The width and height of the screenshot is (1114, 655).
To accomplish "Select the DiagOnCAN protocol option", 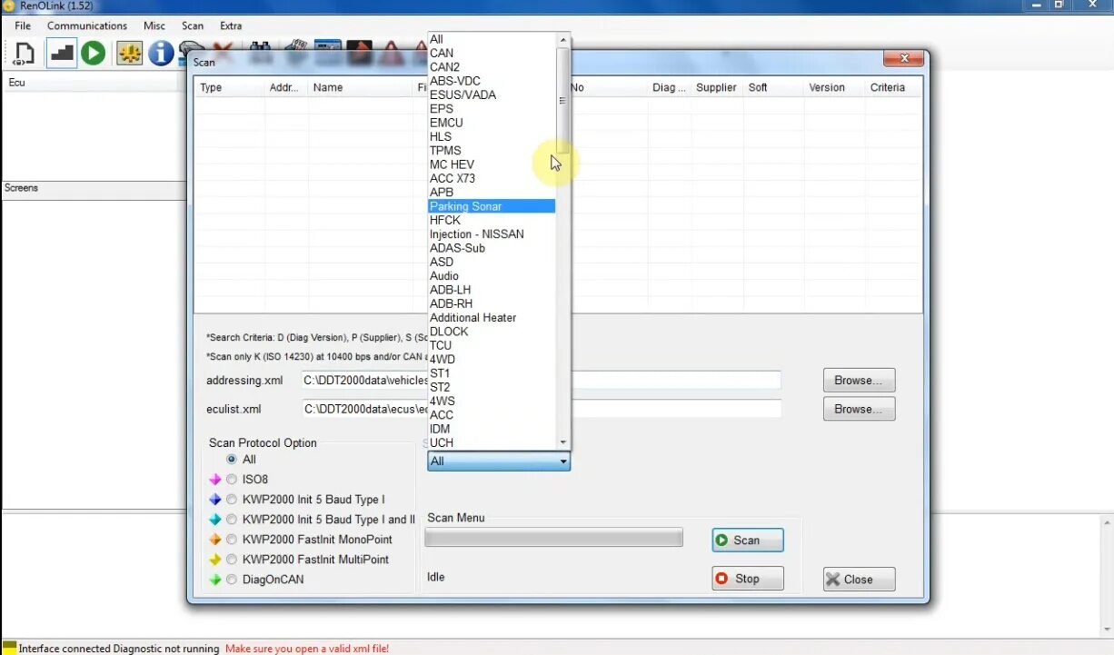I will pyautogui.click(x=232, y=579).
